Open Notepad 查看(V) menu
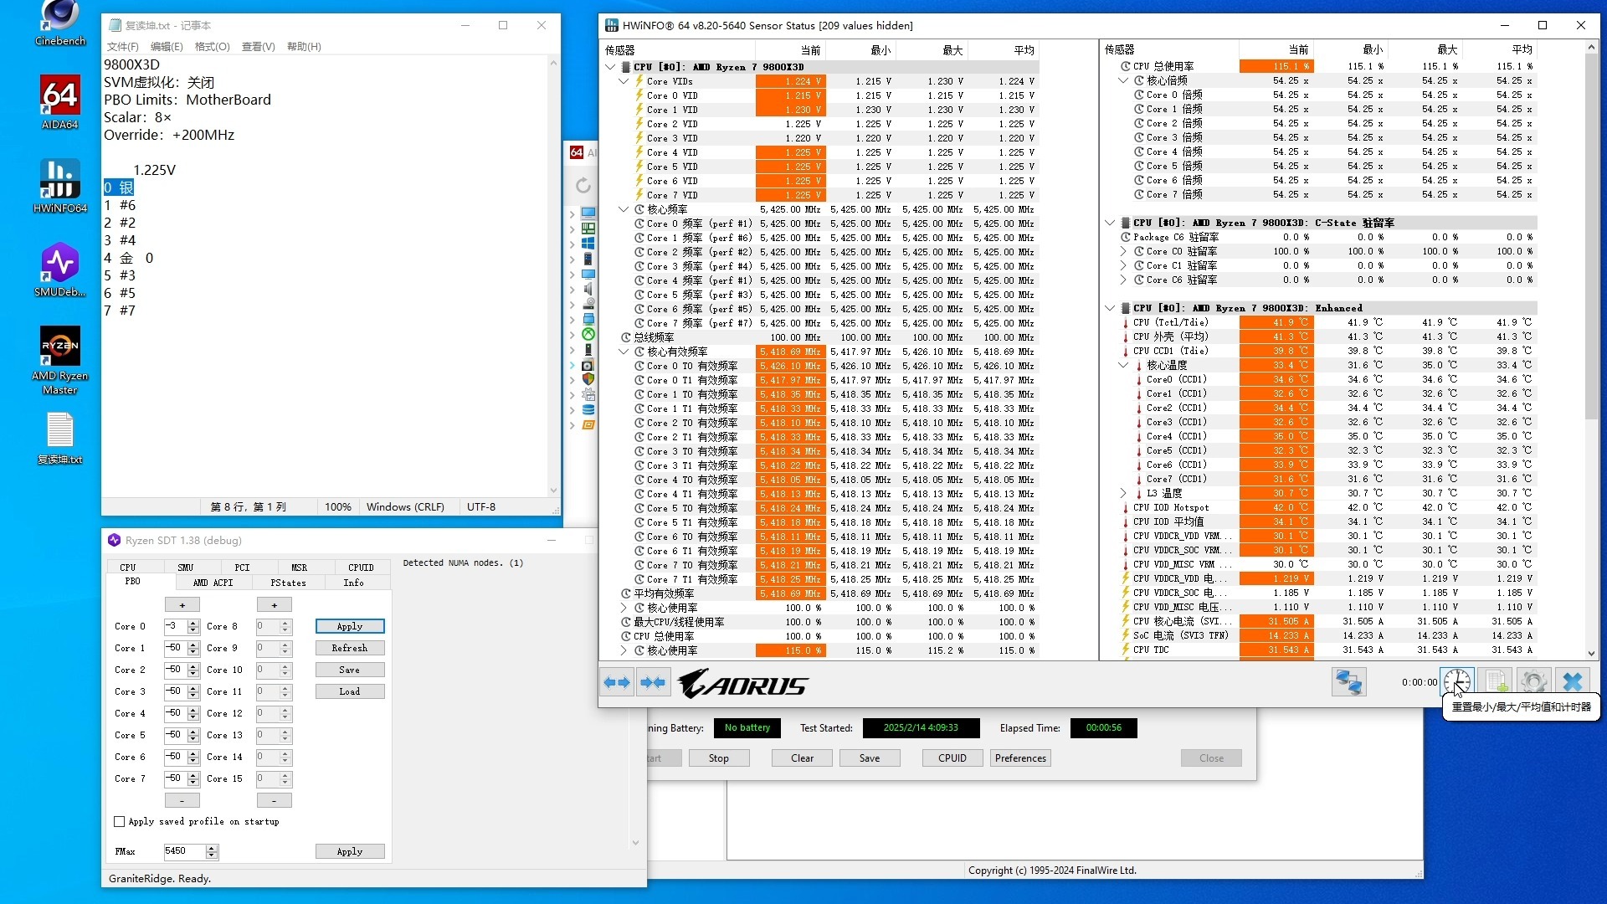Screen dimensions: 1607x904 point(258,47)
